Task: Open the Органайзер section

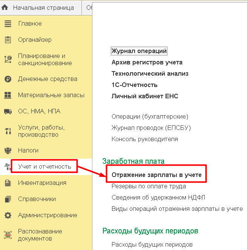Action: coord(35,40)
